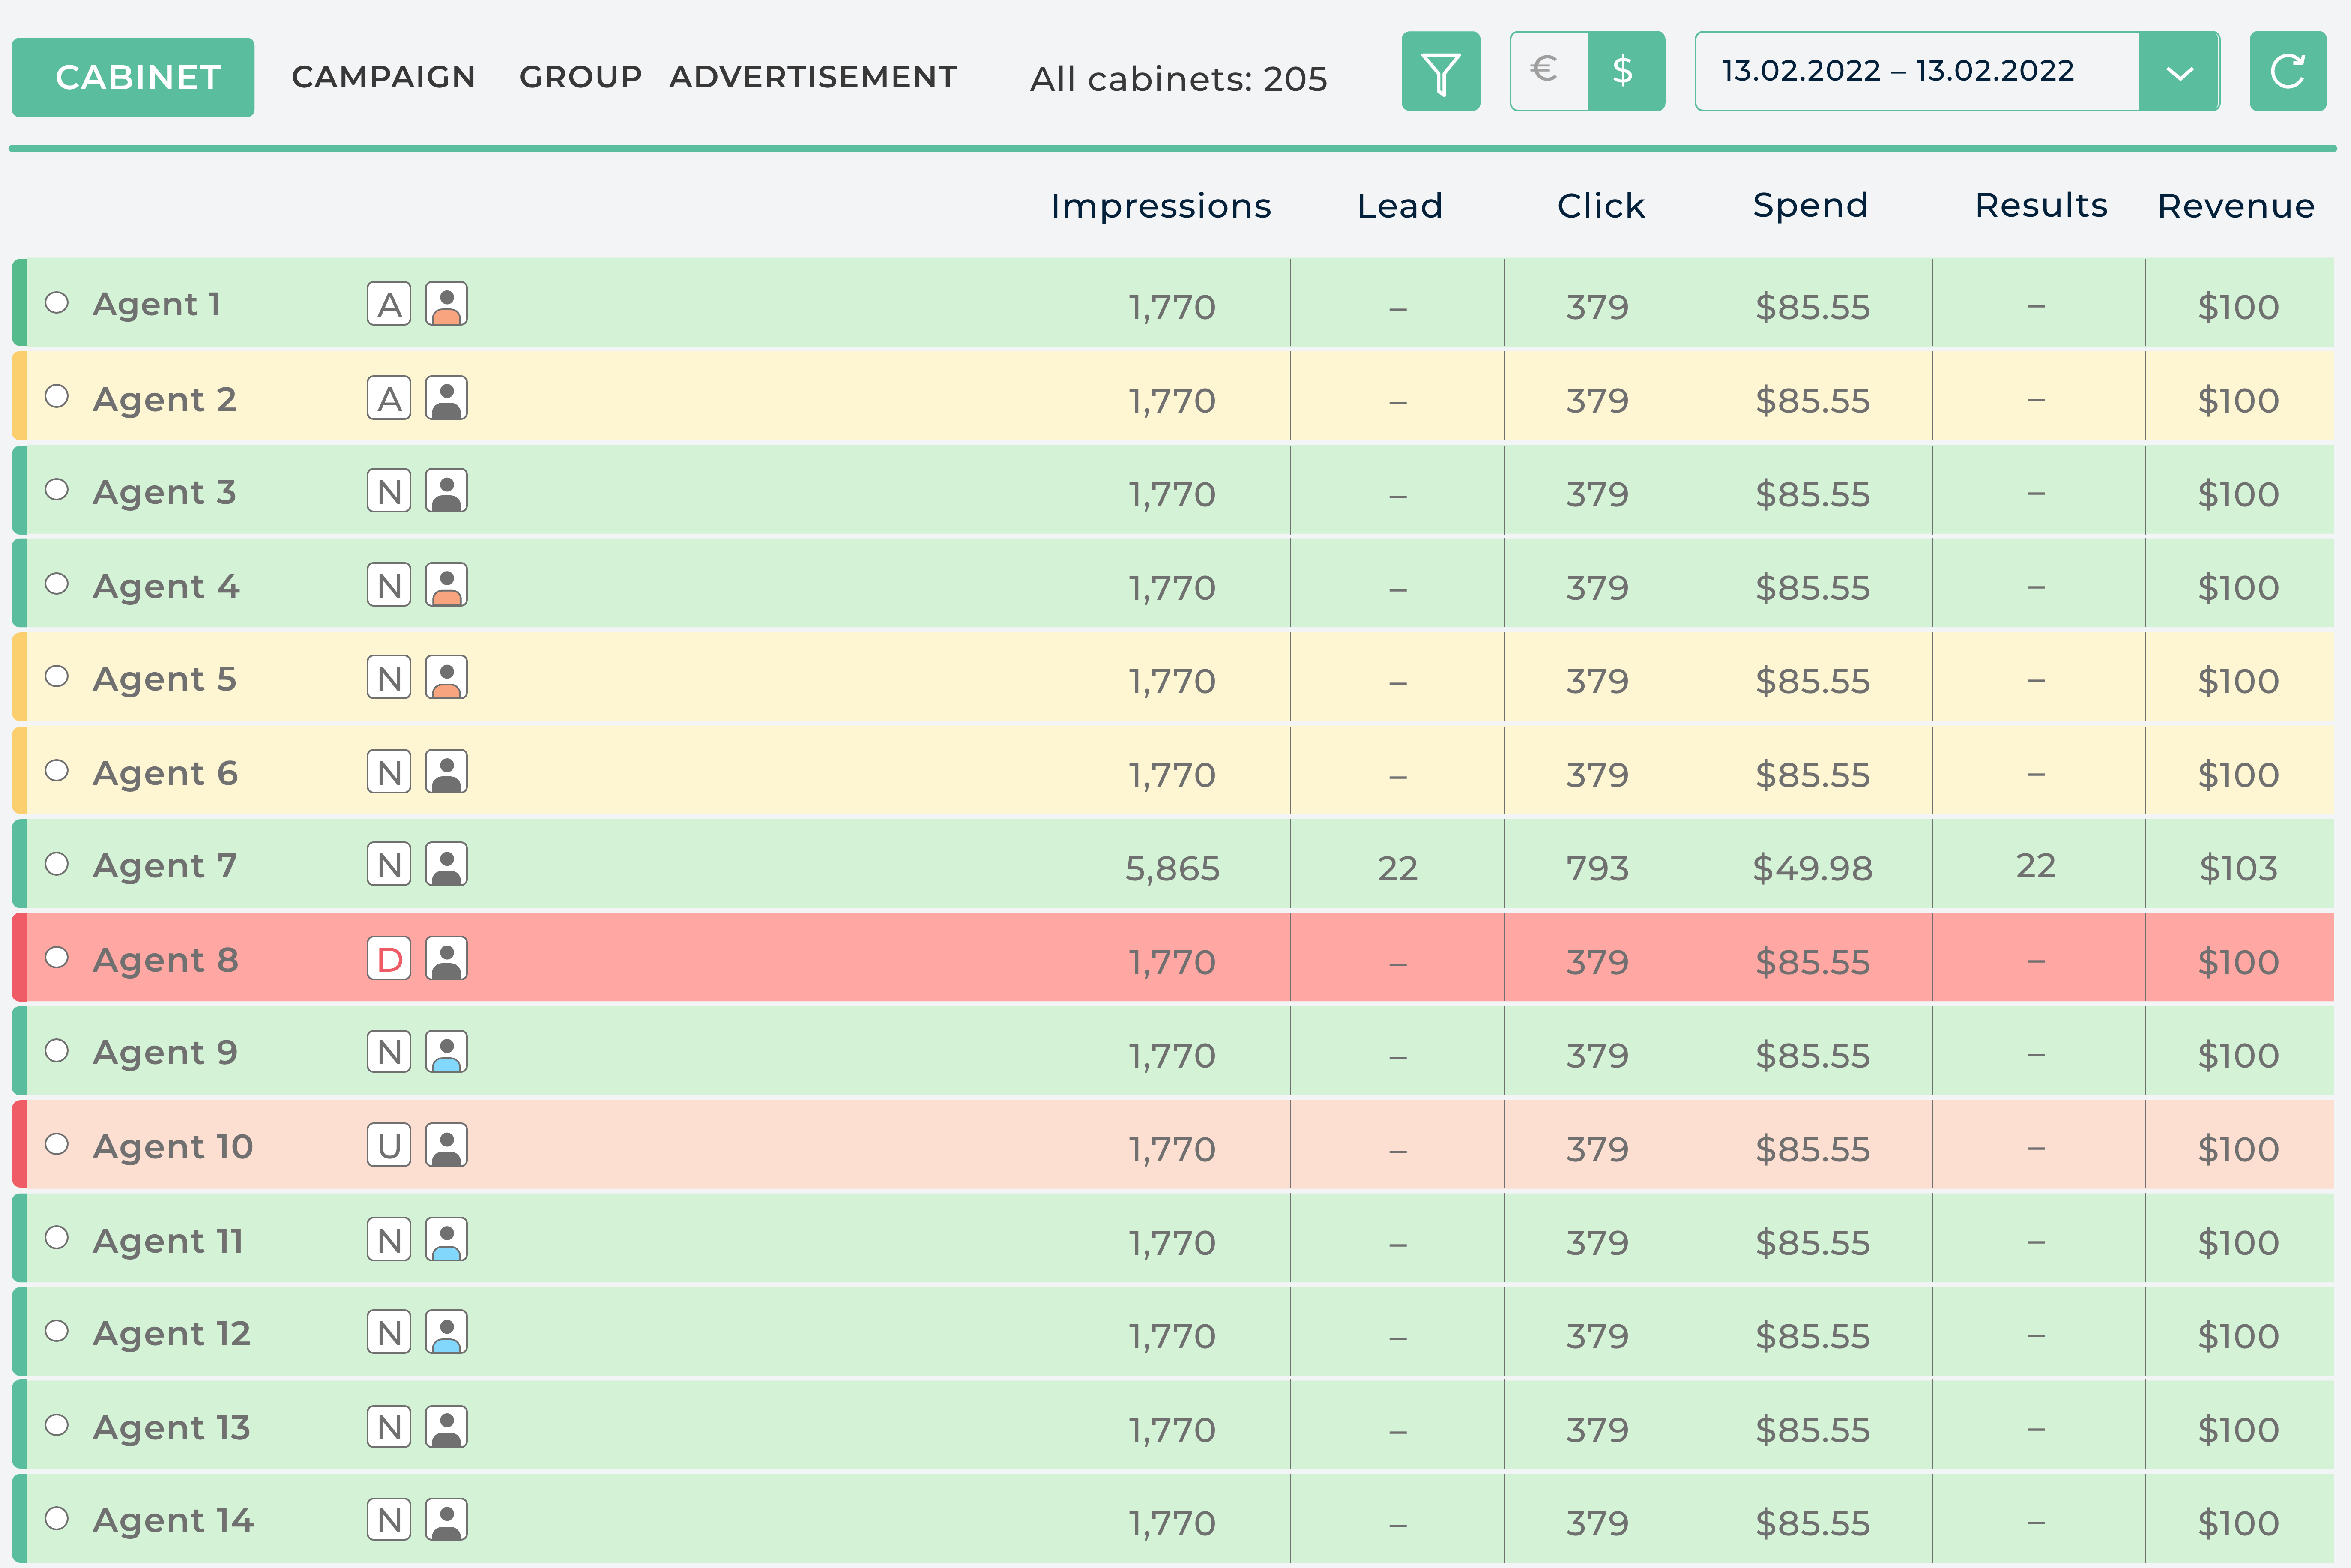Switch to the Cabinet tab
The width and height of the screenshot is (2351, 1568).
[x=133, y=77]
